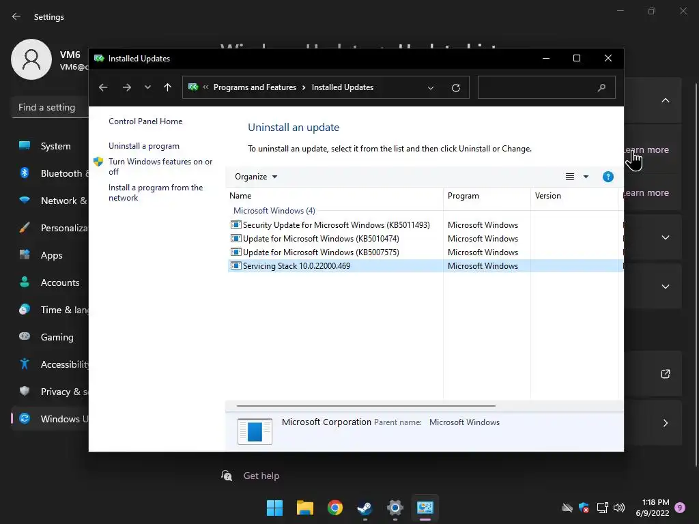This screenshot has height=524, width=699.
Task: Open the help question mark icon
Action: (x=608, y=177)
